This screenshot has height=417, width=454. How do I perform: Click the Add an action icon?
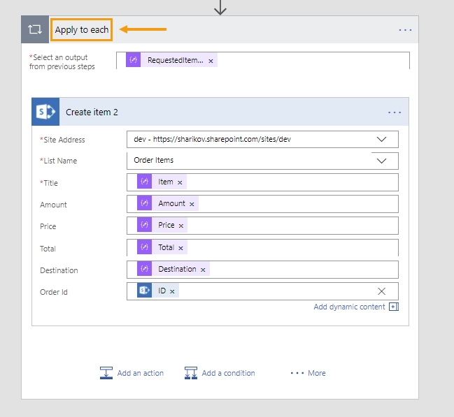pyautogui.click(x=106, y=373)
